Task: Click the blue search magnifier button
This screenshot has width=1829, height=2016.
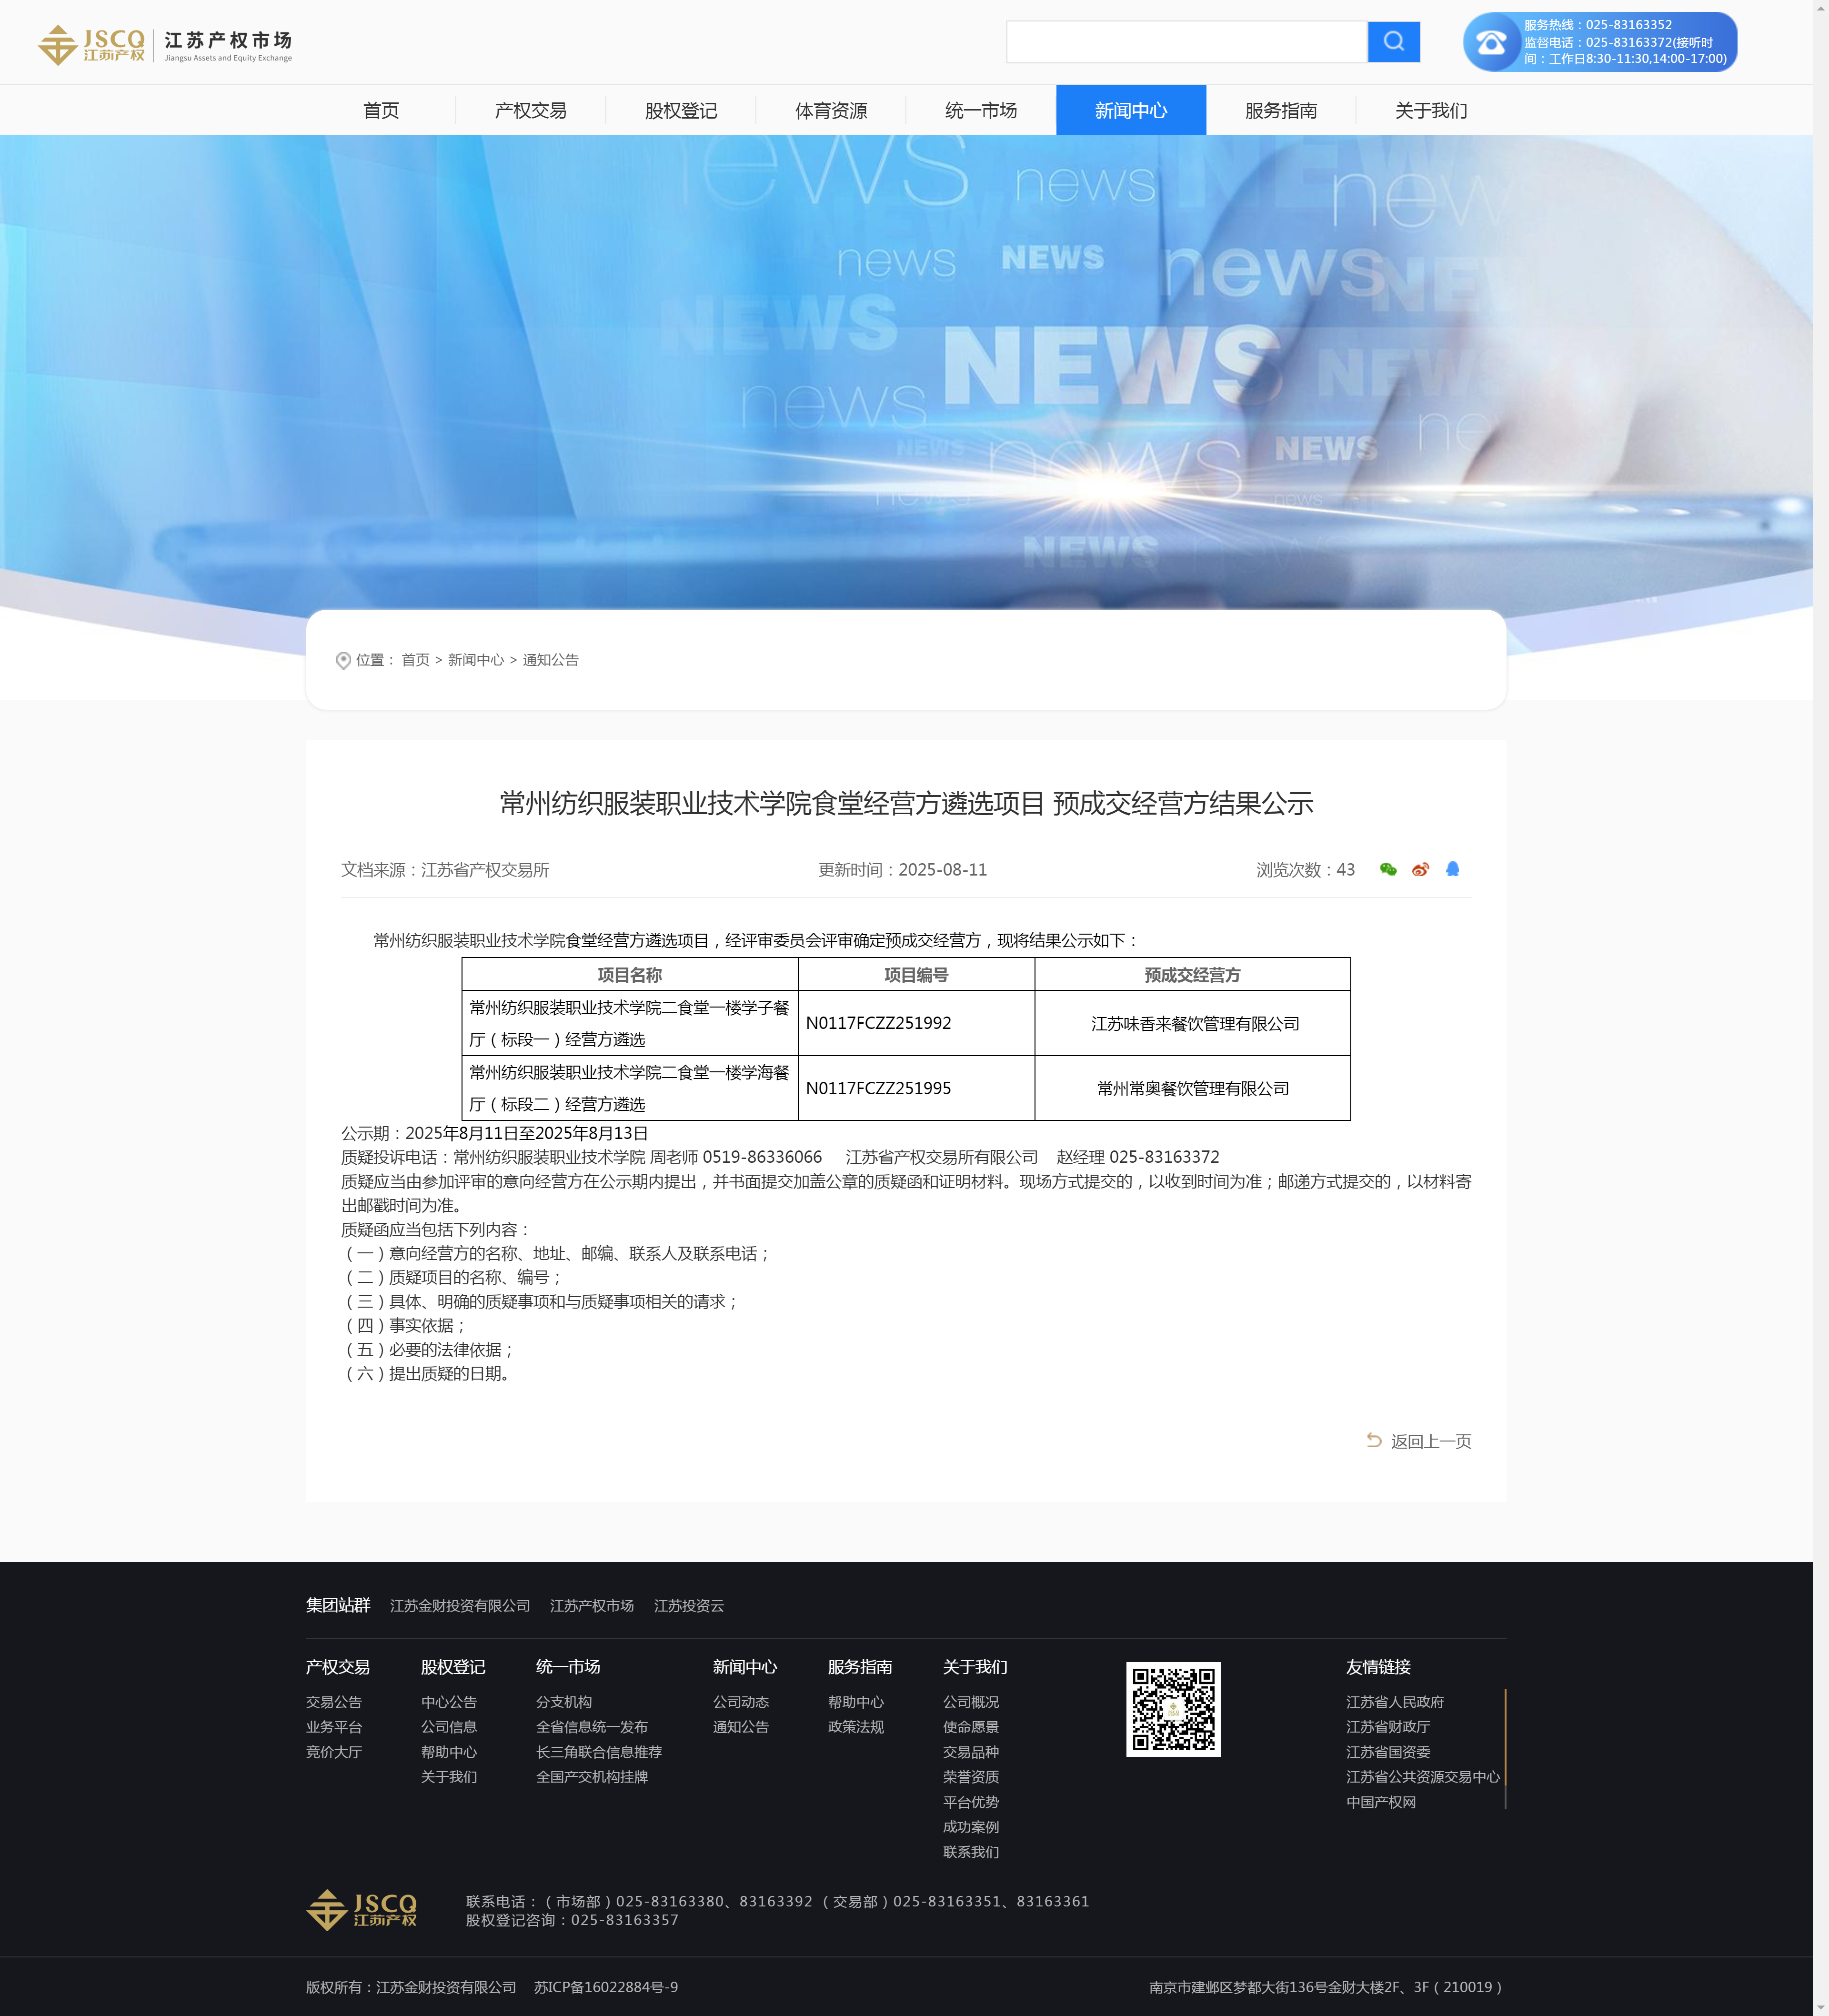Action: [1393, 42]
